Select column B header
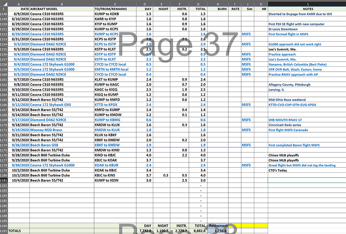Viewport: 346px width, 234px height. click(62, 4)
